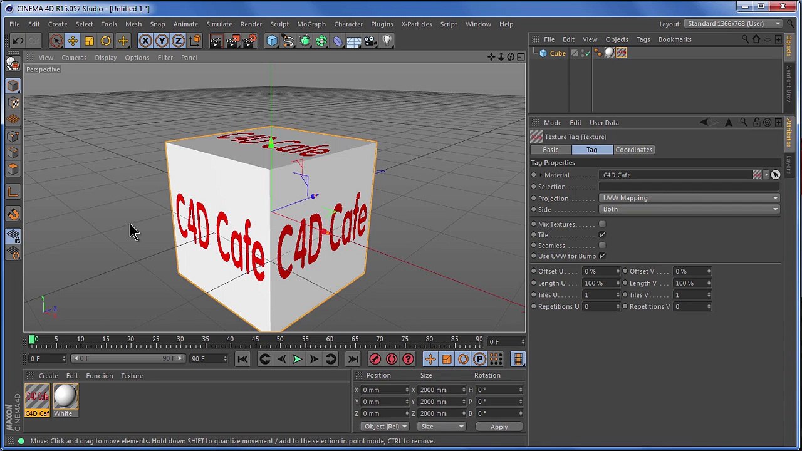The image size is (802, 451).
Task: Select the Cube's white material tag
Action: click(x=609, y=53)
